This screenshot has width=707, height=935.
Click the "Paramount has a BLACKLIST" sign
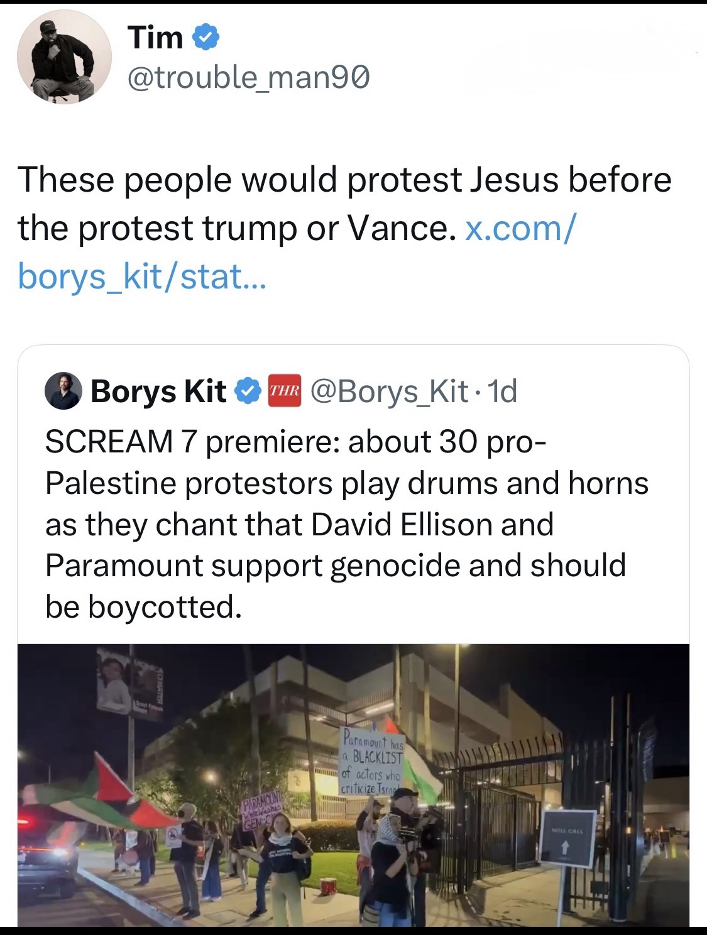[371, 760]
